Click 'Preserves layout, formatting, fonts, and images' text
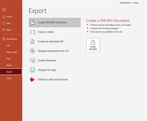Viewport: 147px width, 121px height. (x=111, y=25)
